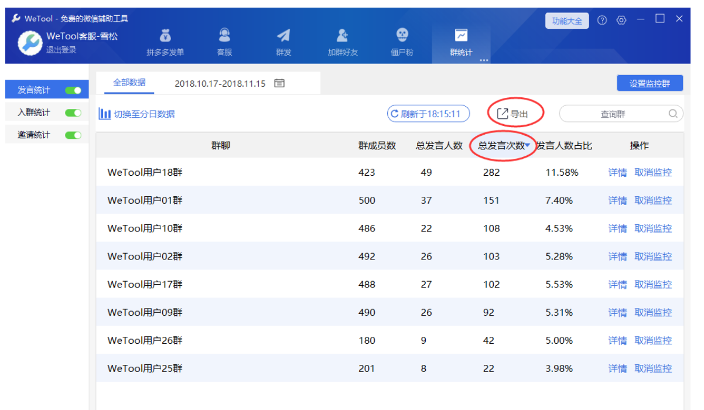This screenshot has height=410, width=704.
Task: Click the 11.58% percentage cell
Action: coord(562,172)
